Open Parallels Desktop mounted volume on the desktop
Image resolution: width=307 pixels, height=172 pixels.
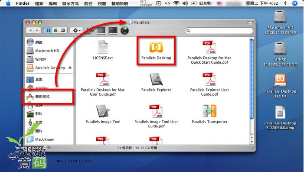coord(280,80)
